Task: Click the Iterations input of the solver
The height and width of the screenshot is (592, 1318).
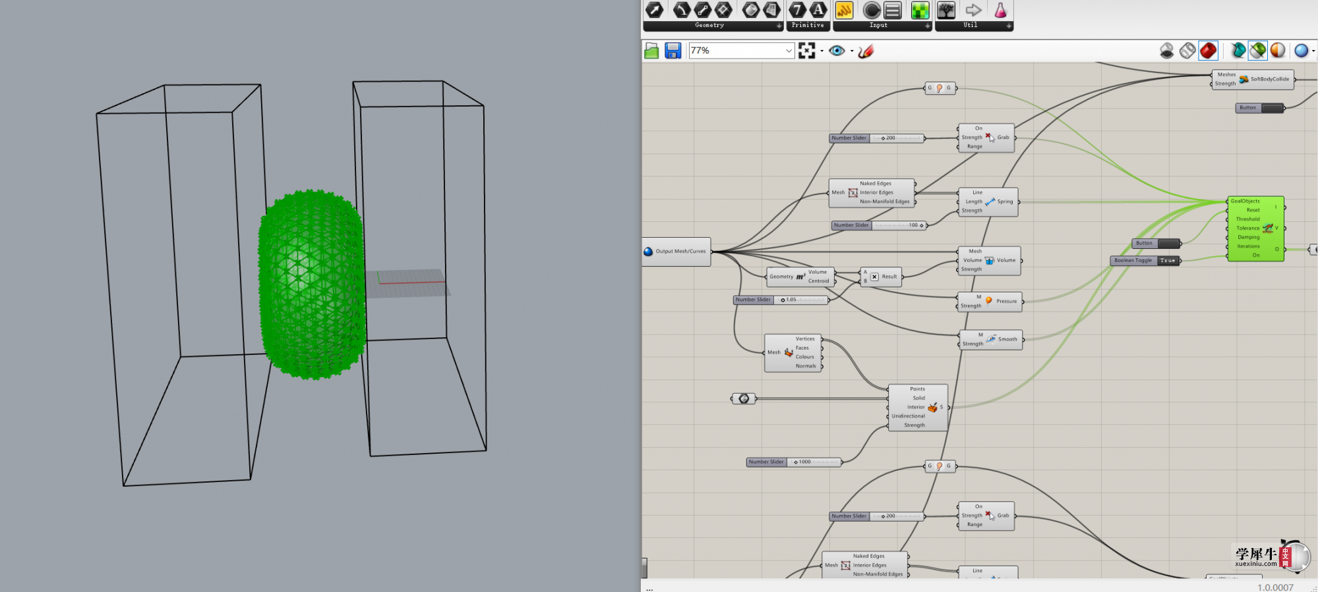Action: pos(1248,246)
